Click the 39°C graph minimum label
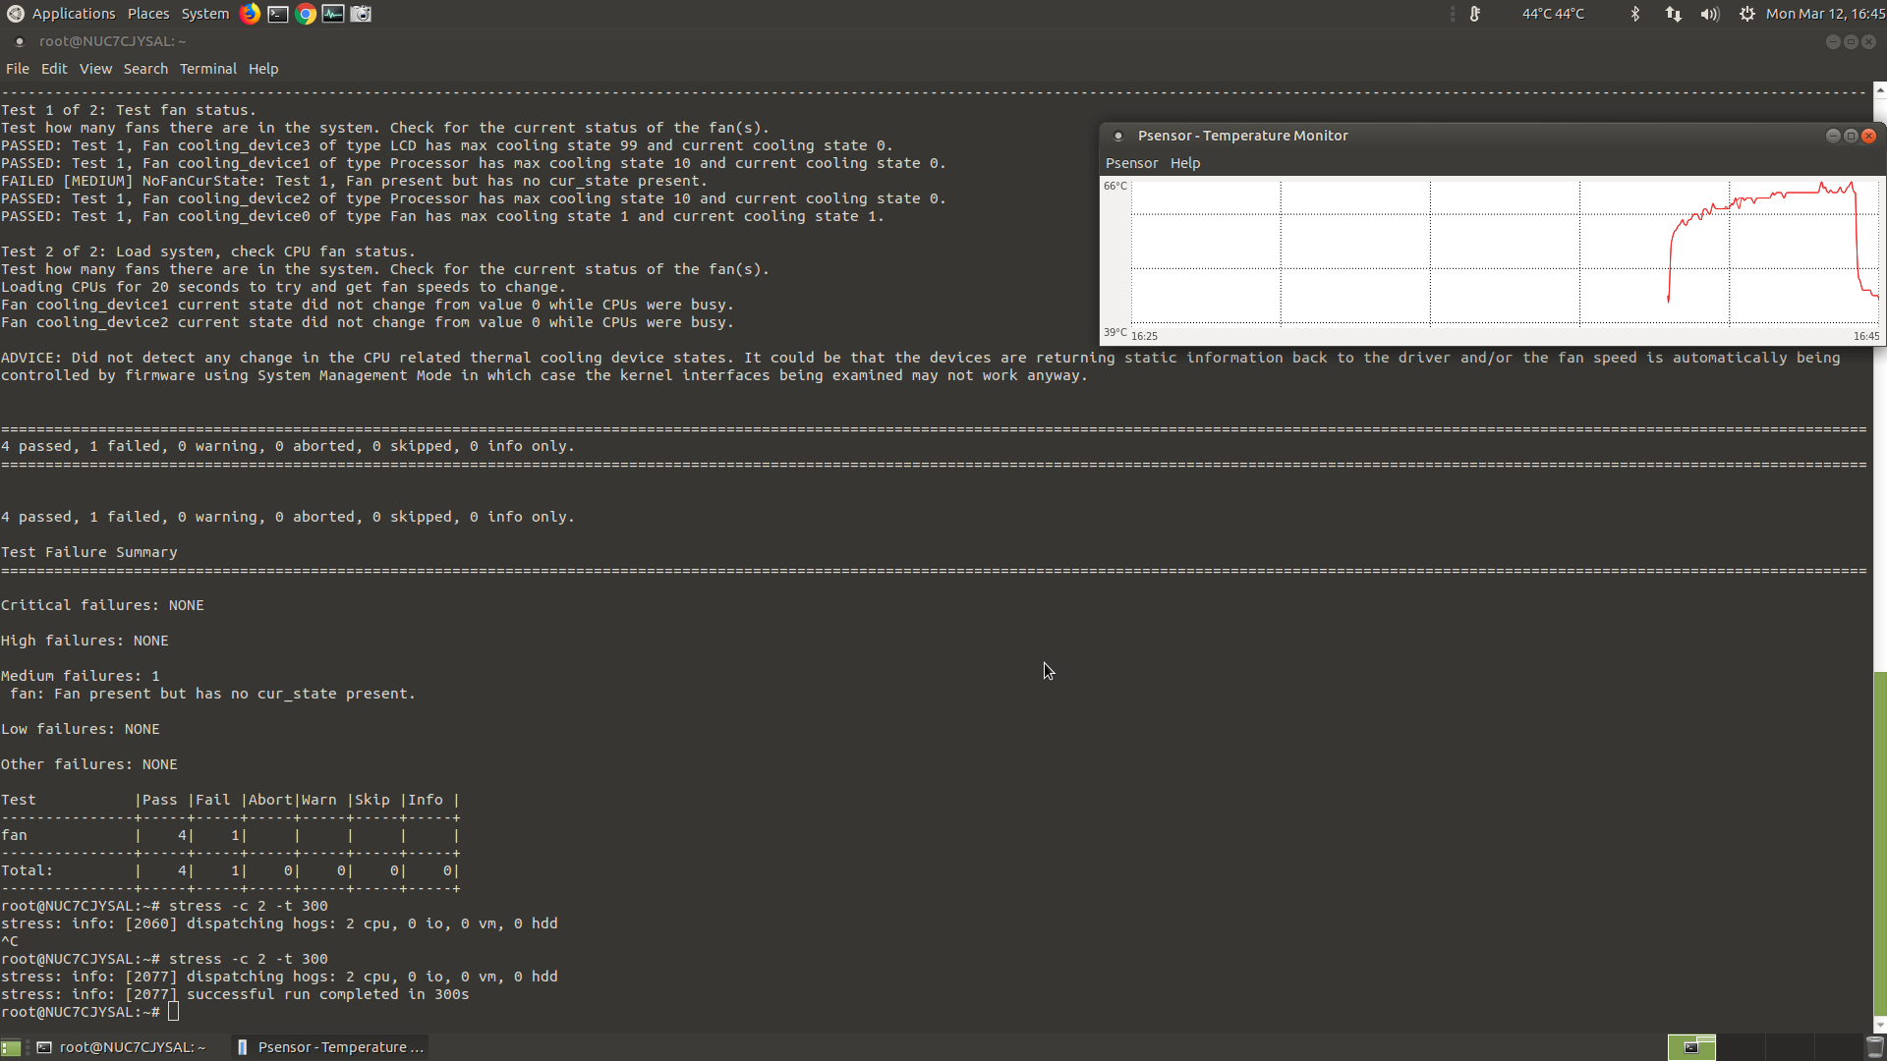 [1115, 332]
